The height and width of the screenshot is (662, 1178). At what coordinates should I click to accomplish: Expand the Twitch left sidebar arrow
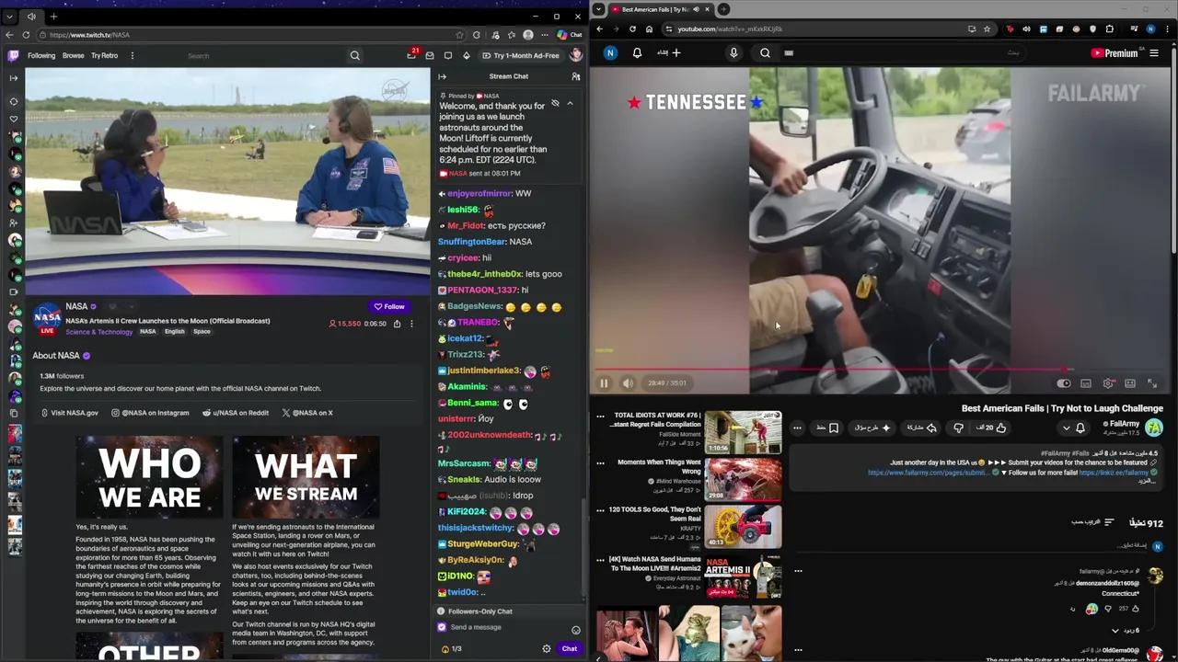[13, 77]
